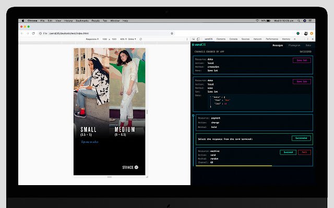The width and height of the screenshot is (334, 208).
Task: Open the People menu
Action: (96, 21)
